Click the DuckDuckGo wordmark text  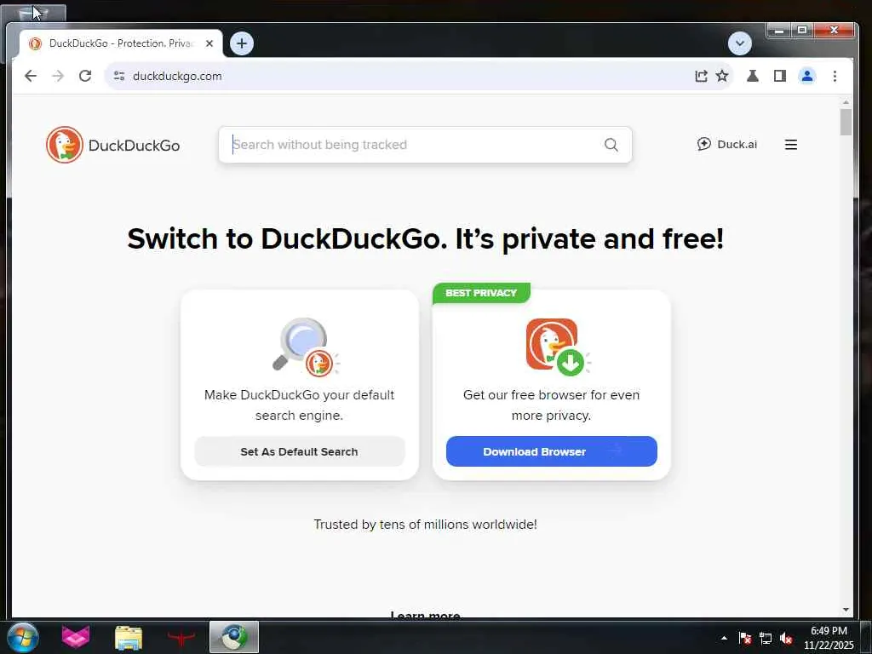pos(134,146)
